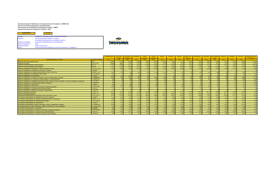This screenshot has width=276, height=195.
Task: Click row label 'Población Ocupada'
Action: (54, 64)
